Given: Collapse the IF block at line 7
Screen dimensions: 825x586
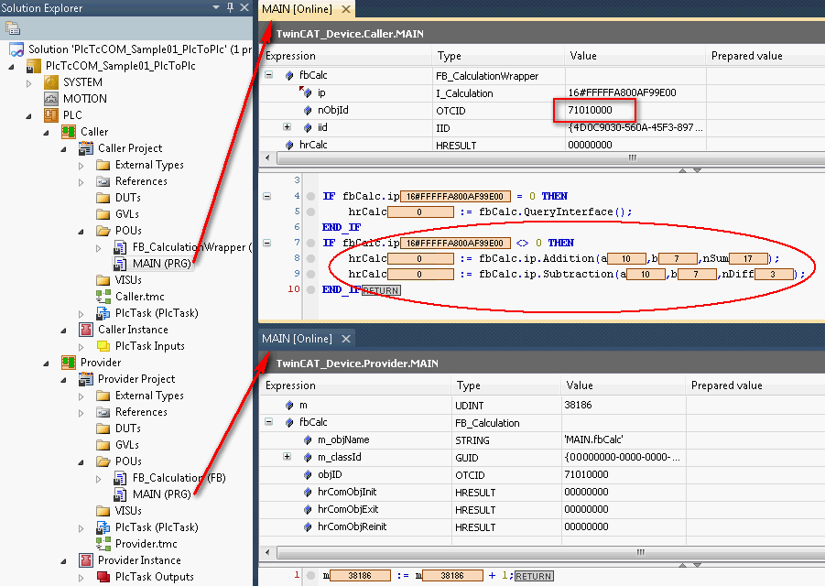Looking at the screenshot, I should 267,243.
